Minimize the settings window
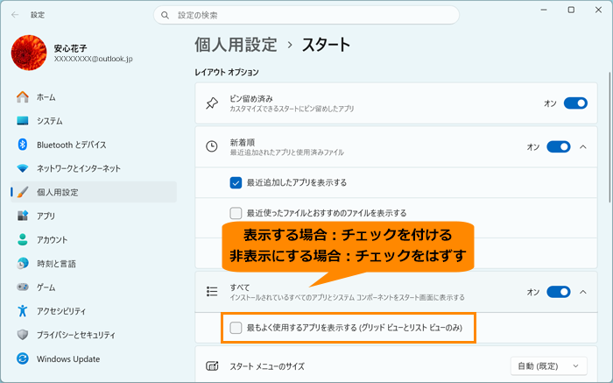Viewport: 613px width, 383px height. point(544,11)
